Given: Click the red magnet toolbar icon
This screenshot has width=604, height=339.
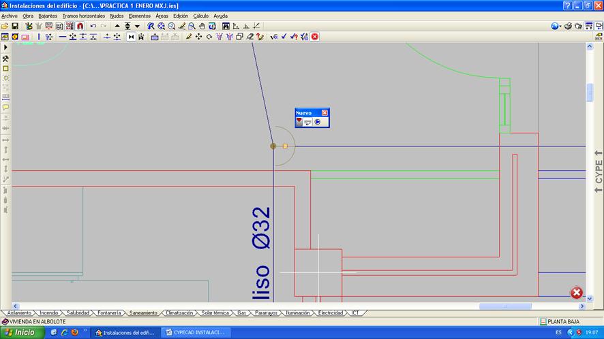Looking at the screenshot, I should coord(80,26).
